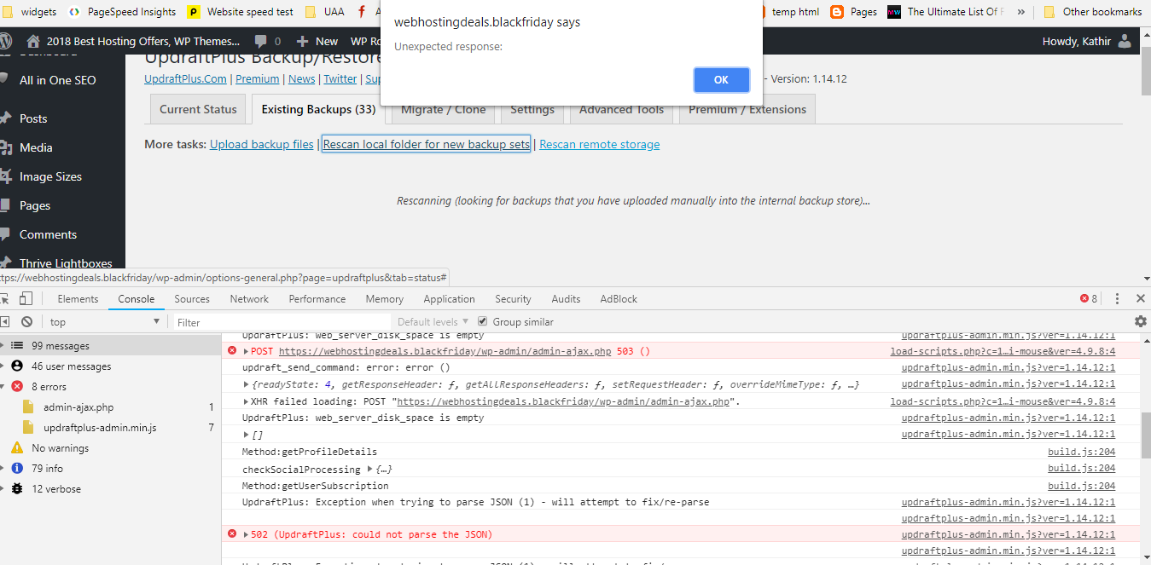Click the WordPress logo in admin bar
Image resolution: width=1151 pixels, height=565 pixels.
5,40
